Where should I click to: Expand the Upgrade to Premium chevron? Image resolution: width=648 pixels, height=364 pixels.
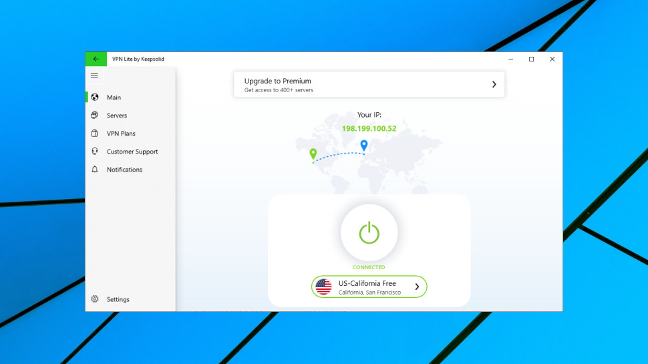(494, 84)
